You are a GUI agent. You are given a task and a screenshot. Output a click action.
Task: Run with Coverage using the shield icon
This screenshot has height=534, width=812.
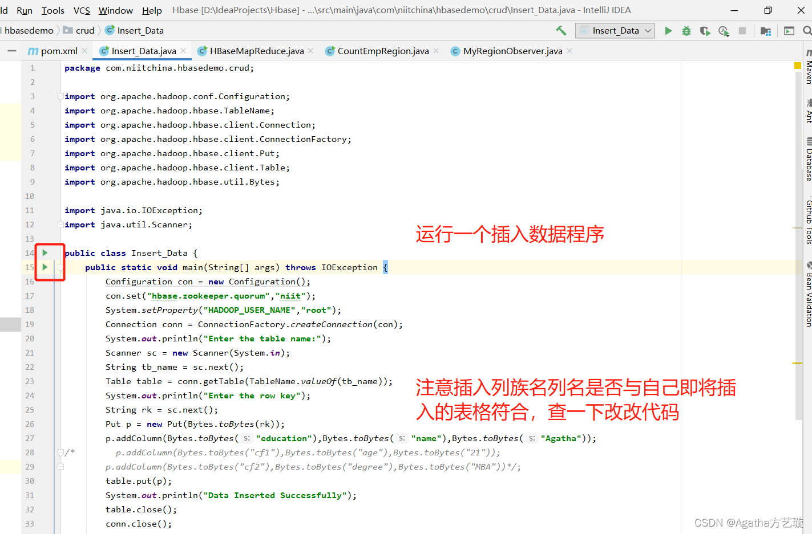[705, 31]
